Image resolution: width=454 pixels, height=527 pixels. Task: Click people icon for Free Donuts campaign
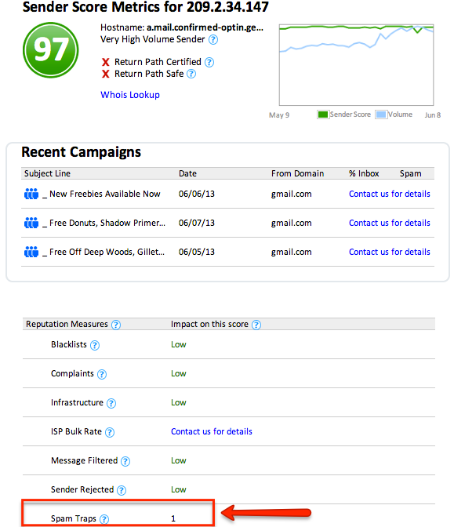(x=31, y=223)
